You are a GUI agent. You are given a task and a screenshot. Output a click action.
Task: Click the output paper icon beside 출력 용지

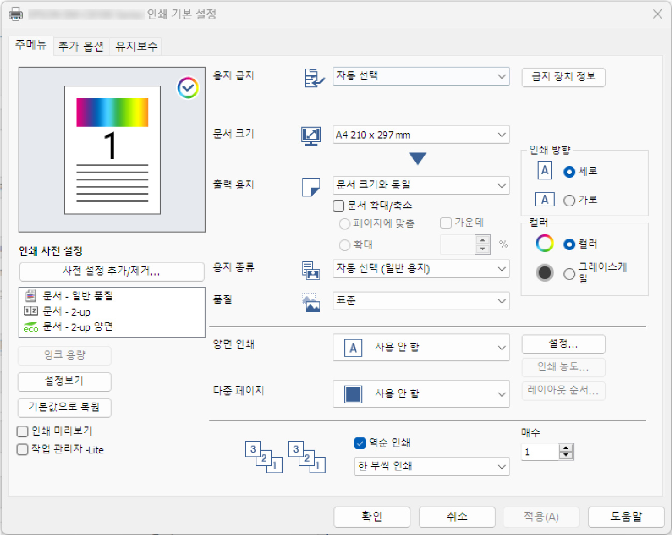click(x=311, y=187)
